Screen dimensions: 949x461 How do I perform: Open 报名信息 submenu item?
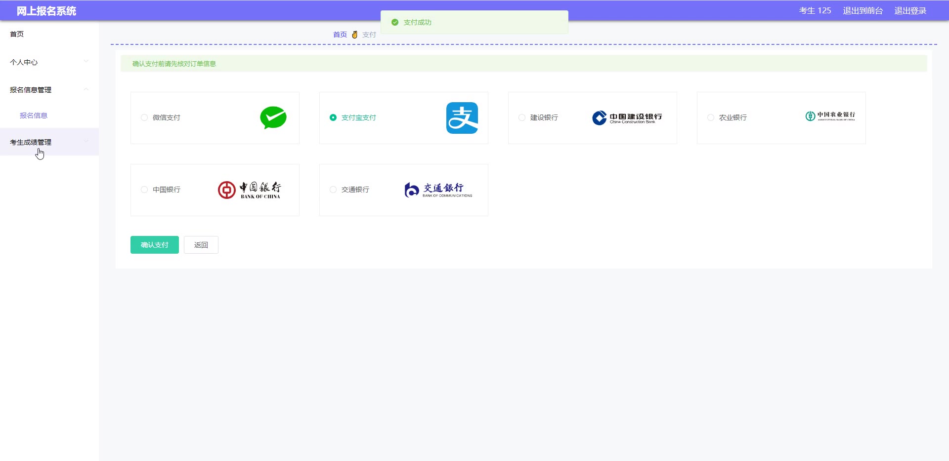pyautogui.click(x=49, y=115)
